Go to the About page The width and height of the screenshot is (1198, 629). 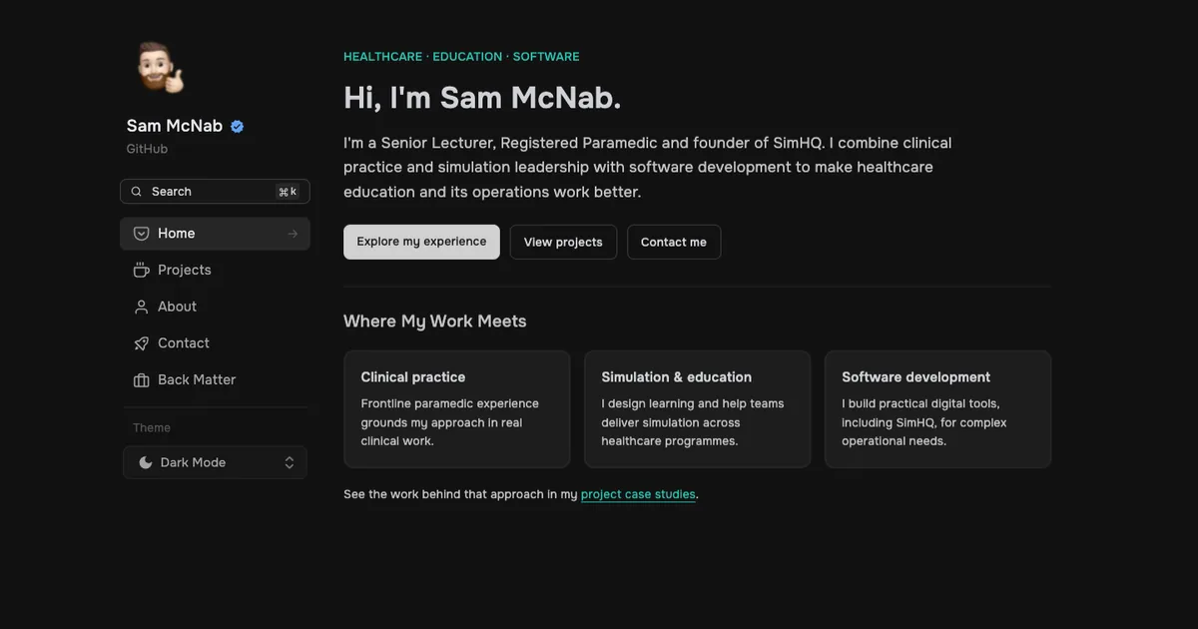tap(215, 307)
